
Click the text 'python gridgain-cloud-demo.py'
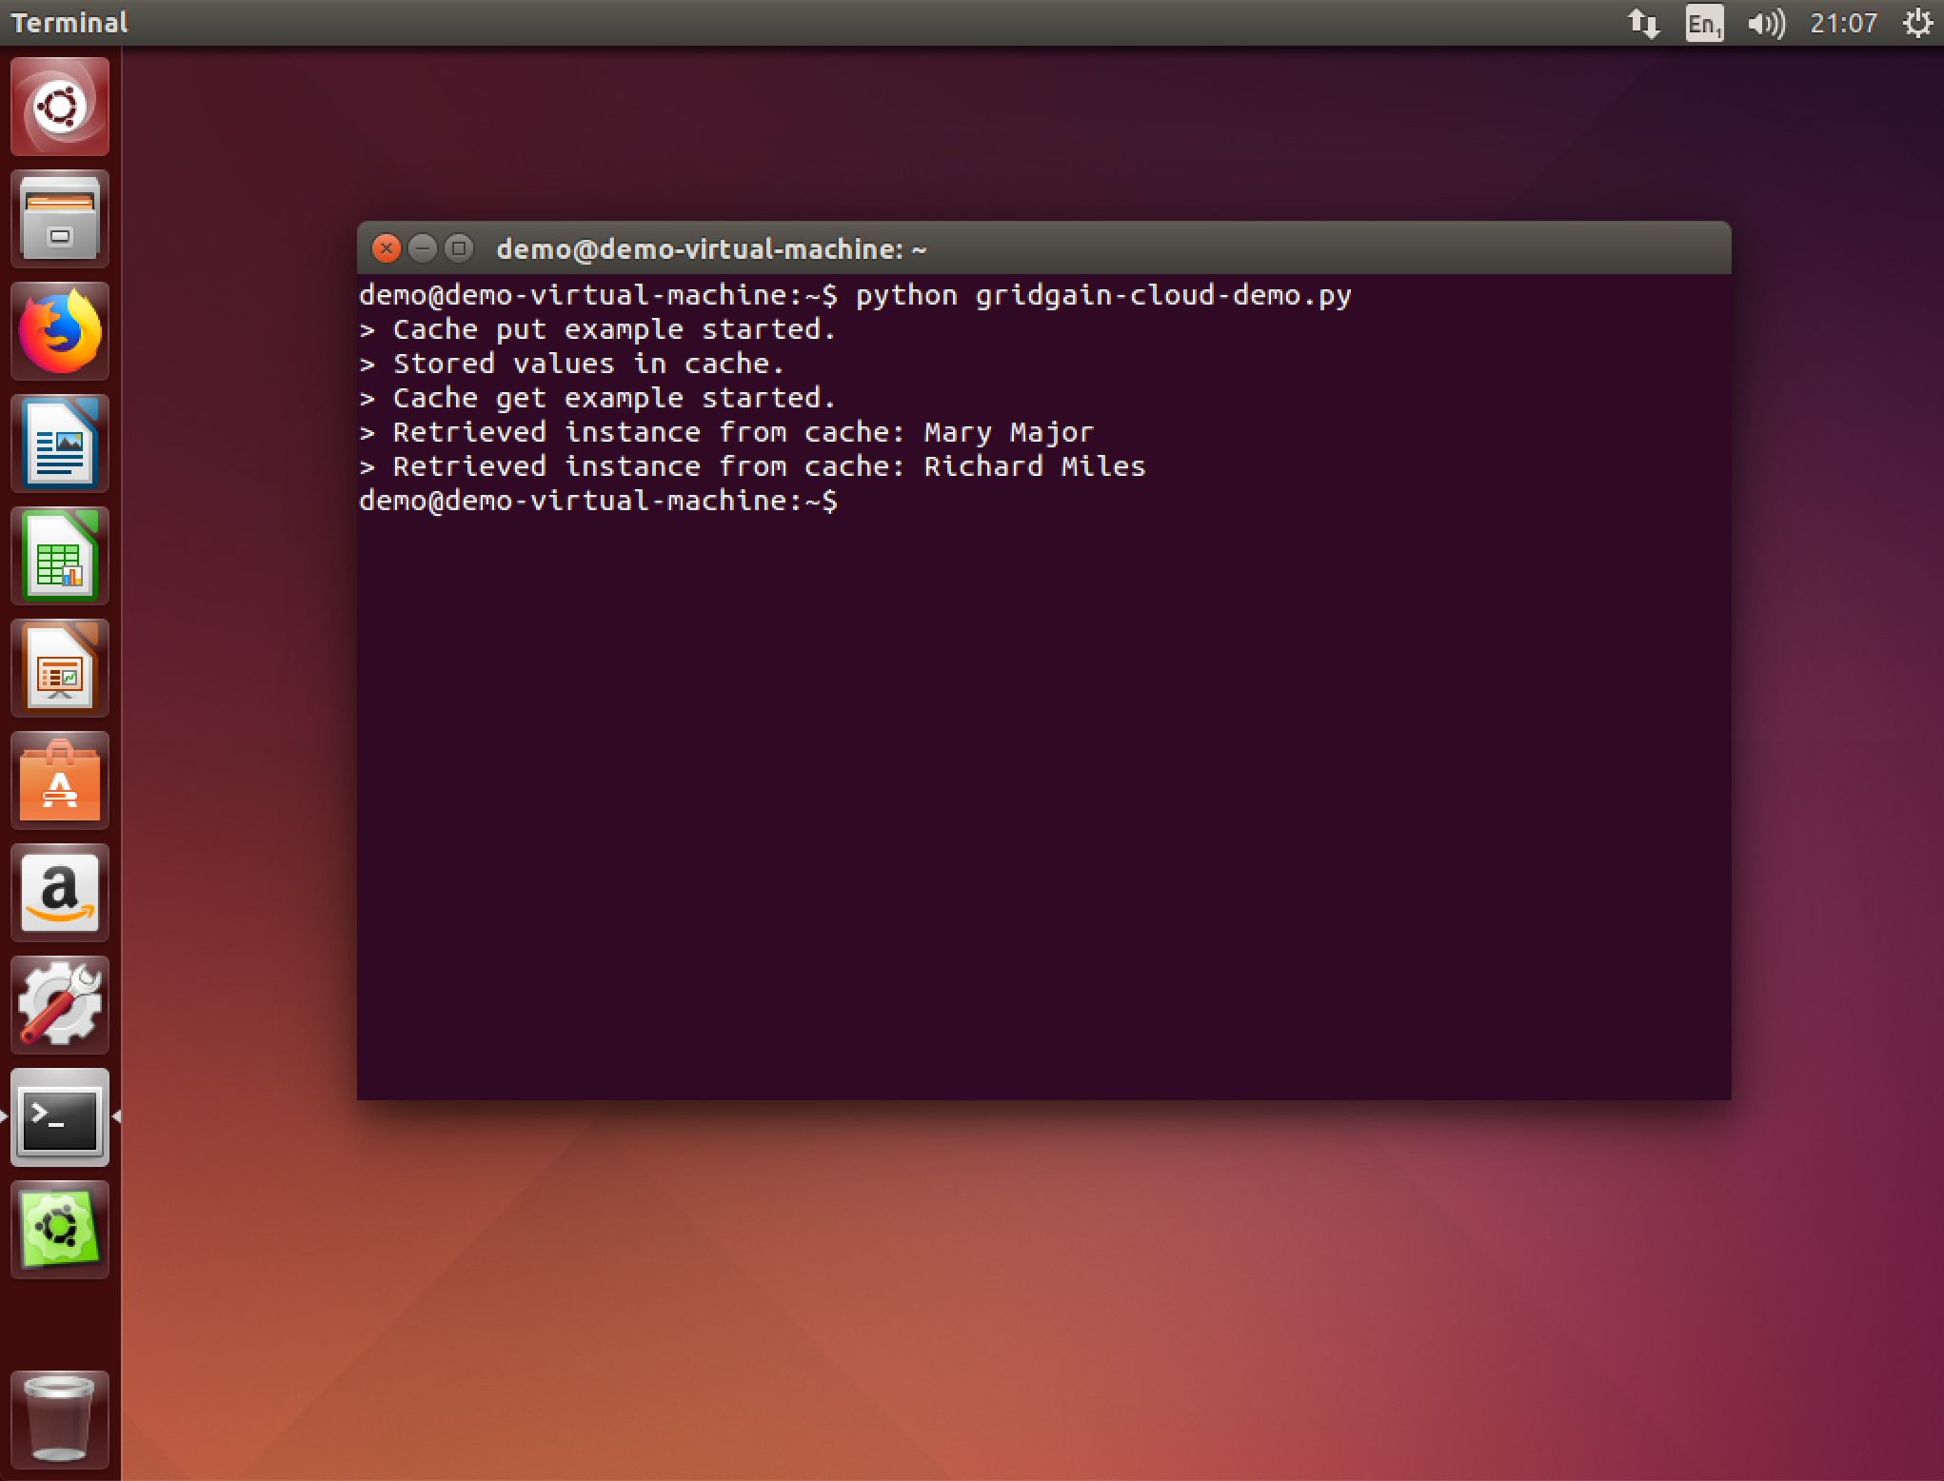point(1103,296)
